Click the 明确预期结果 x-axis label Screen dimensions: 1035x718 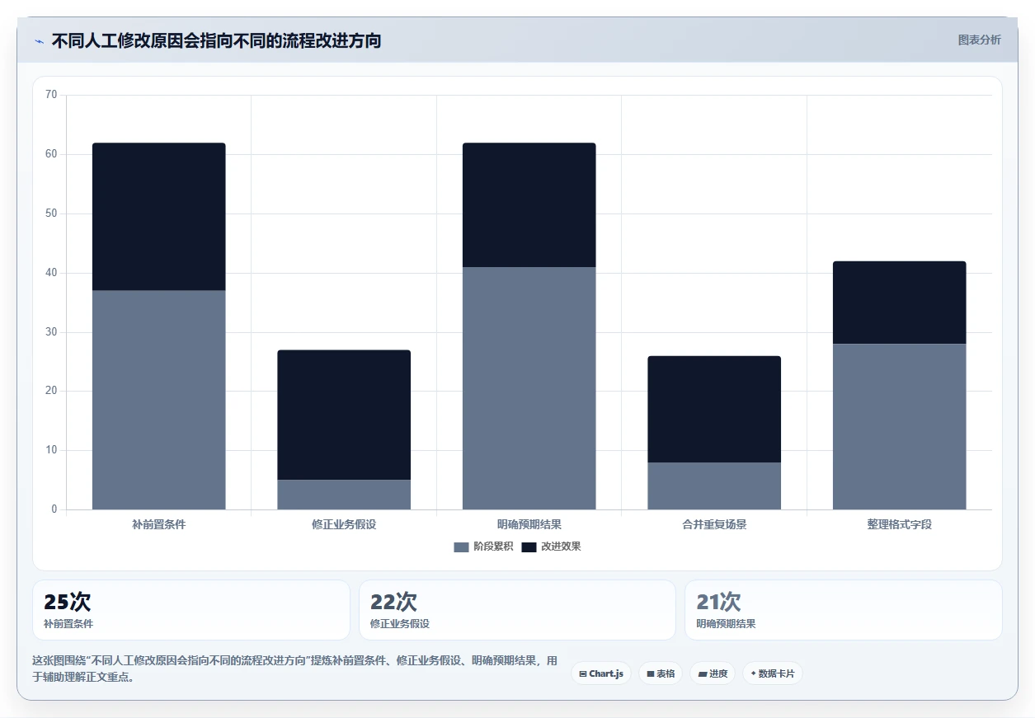[x=529, y=524]
